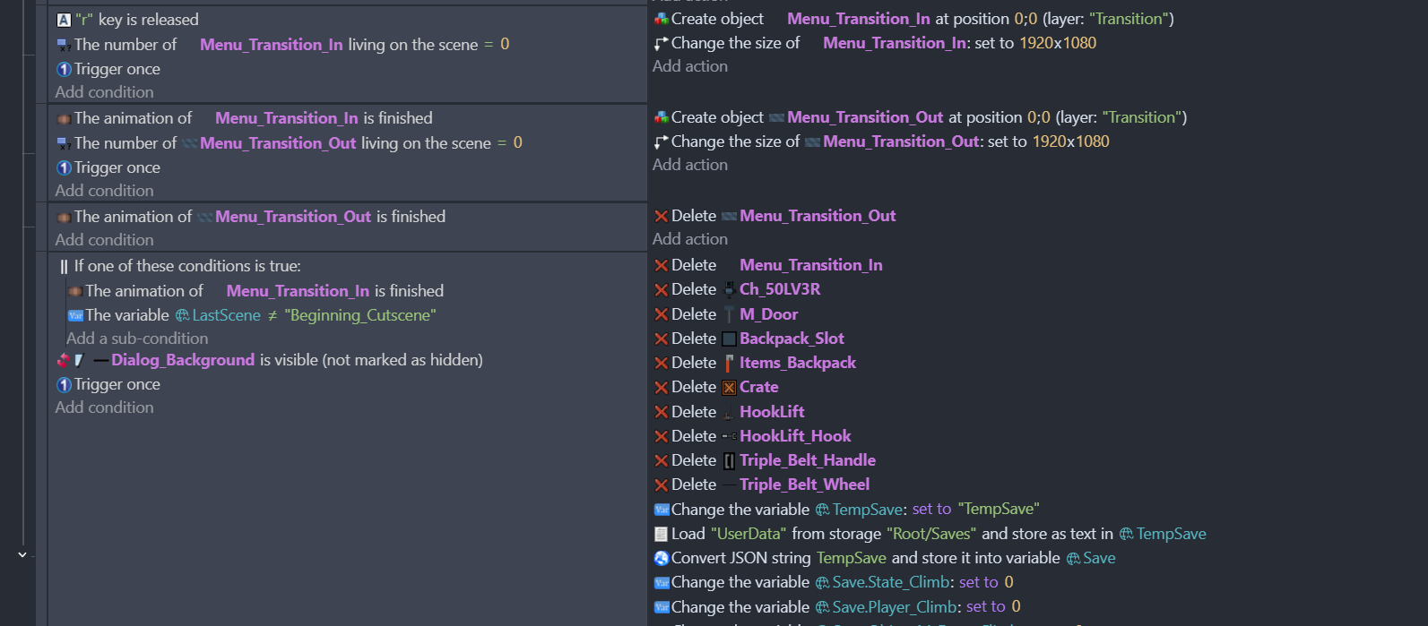Click the Load from storage action icon

pos(662,535)
